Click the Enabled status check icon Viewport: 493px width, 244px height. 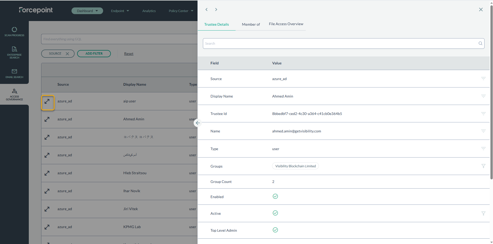(x=275, y=197)
